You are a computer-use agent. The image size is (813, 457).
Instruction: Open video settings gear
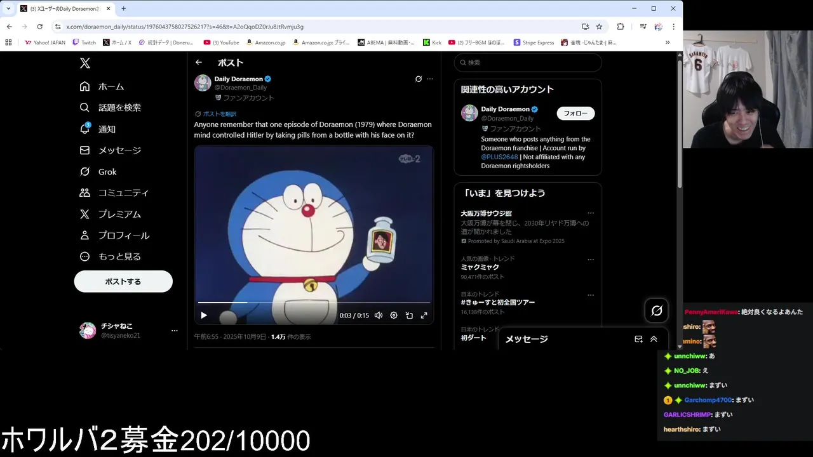[x=394, y=315]
